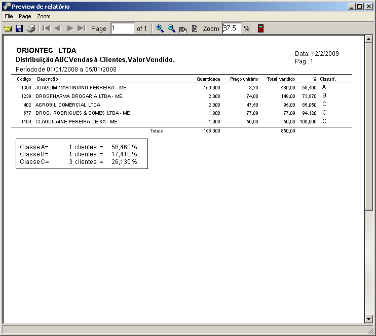Go to next page arrow
Screen dimensions: 376x336
(x=70, y=28)
